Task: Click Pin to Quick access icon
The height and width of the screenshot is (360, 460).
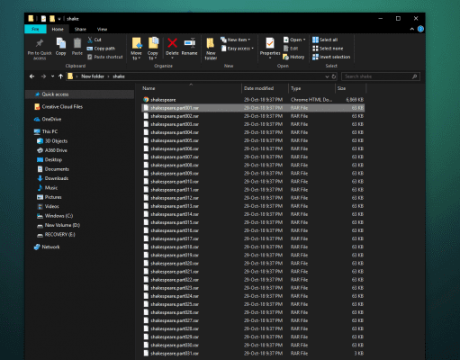Action: [40, 43]
